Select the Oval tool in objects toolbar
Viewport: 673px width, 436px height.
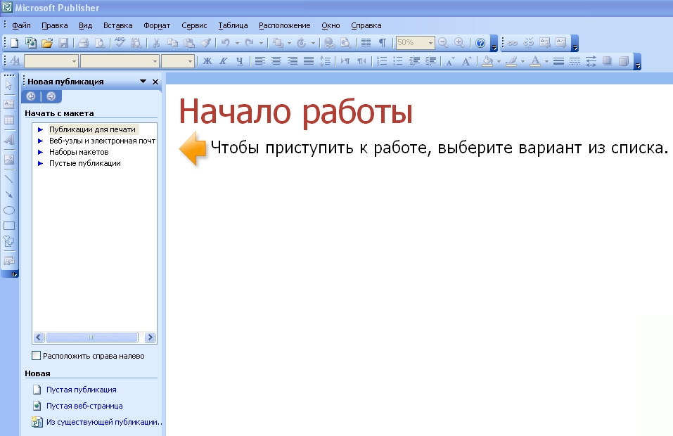[x=8, y=210]
